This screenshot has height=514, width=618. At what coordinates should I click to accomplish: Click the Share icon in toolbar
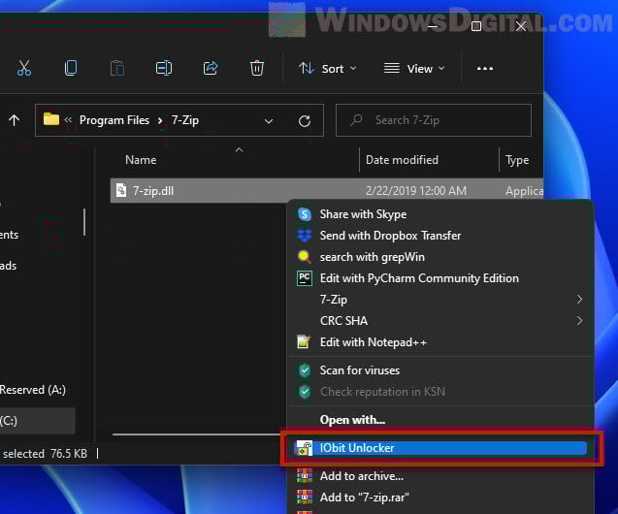coord(211,68)
